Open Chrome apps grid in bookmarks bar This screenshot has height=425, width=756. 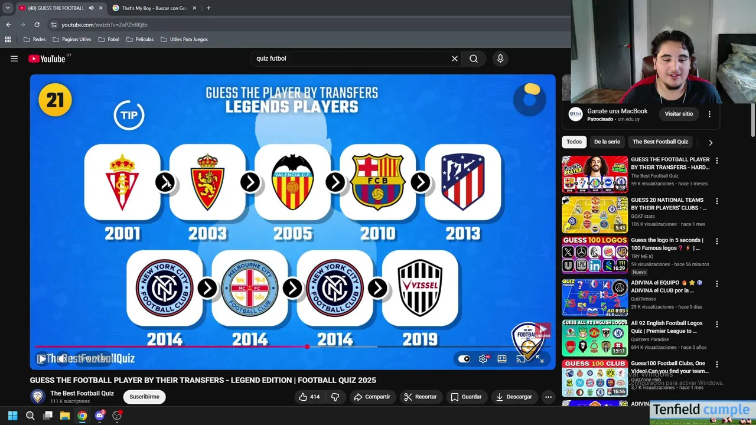click(x=8, y=40)
